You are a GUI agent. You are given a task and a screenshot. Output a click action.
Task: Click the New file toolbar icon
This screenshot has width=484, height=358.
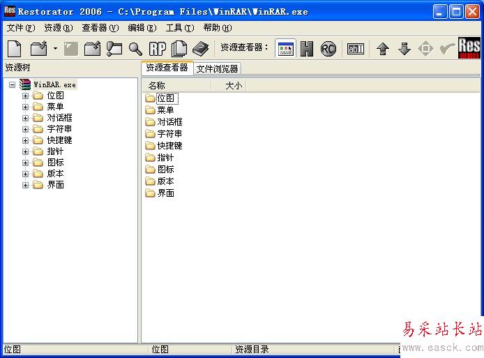(15, 49)
